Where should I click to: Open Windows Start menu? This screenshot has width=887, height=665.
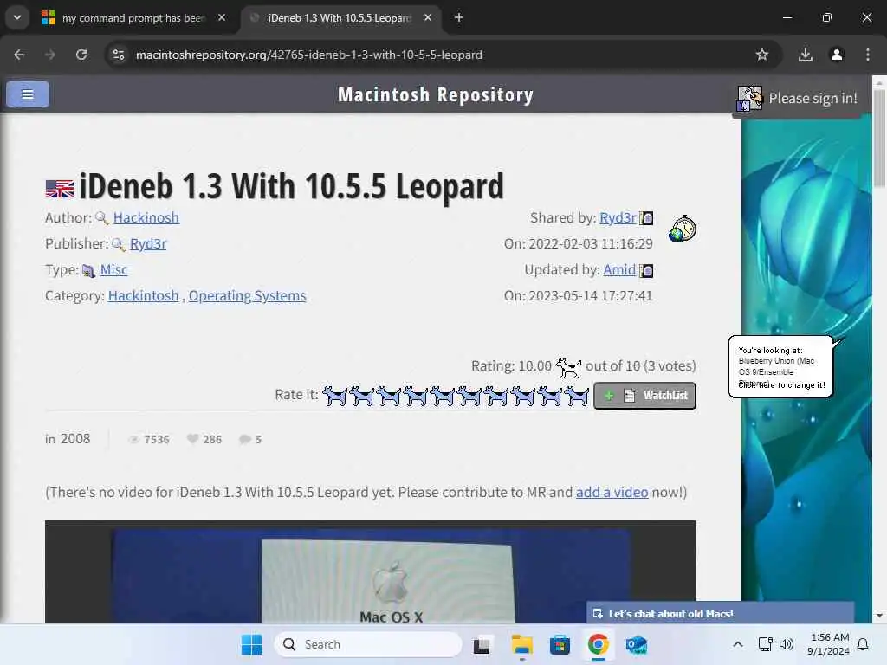pyautogui.click(x=252, y=644)
